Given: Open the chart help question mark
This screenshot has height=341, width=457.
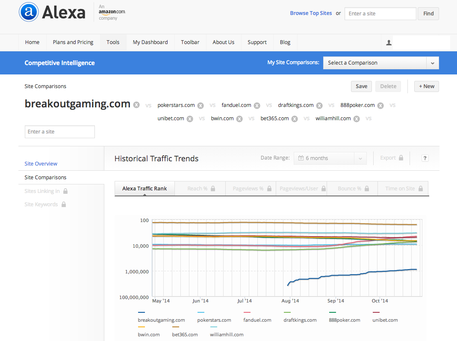Looking at the screenshot, I should [425, 158].
